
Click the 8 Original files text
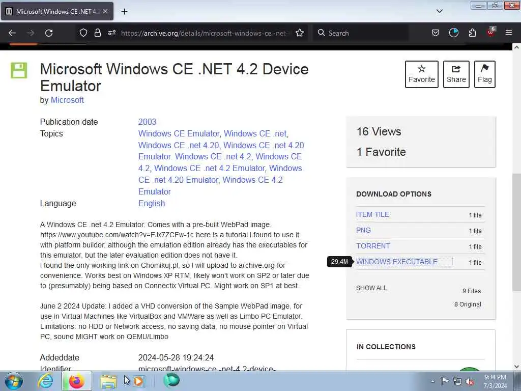(468, 304)
